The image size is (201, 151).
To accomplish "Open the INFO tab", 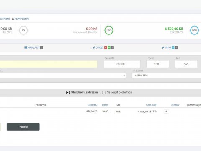I will 168,47.
